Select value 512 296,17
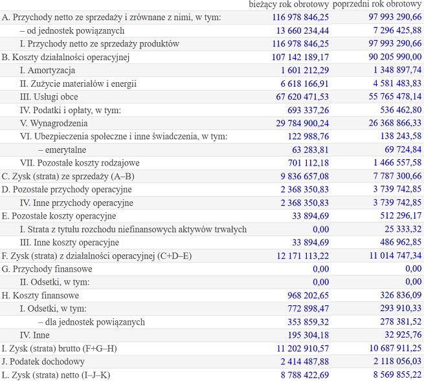Image resolution: width=424 pixels, height=381 pixels. pyautogui.click(x=401, y=215)
